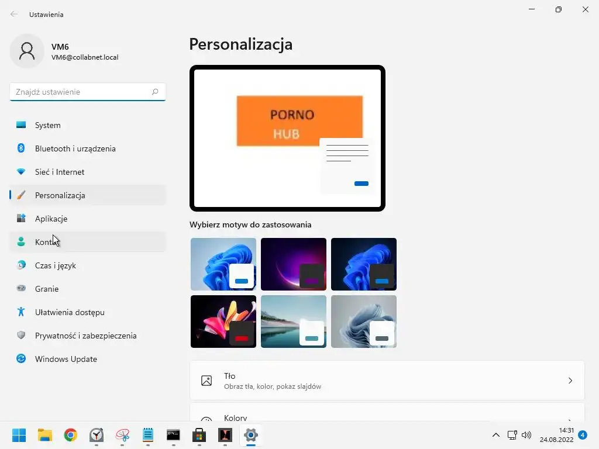599x449 pixels.
Task: Click the Czas i język clock icon
Action: pyautogui.click(x=21, y=265)
